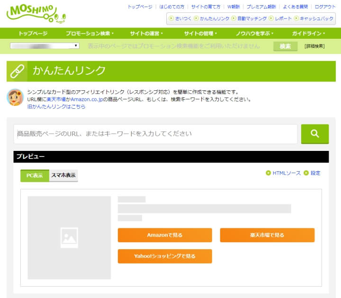Screen dimensions: 341x298
Task: Click the MOSHIMO logo
Action: coord(36,14)
